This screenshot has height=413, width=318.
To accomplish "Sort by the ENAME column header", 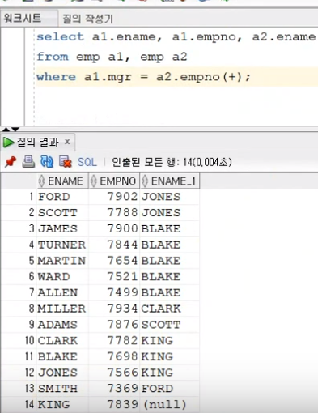I will coord(62,181).
